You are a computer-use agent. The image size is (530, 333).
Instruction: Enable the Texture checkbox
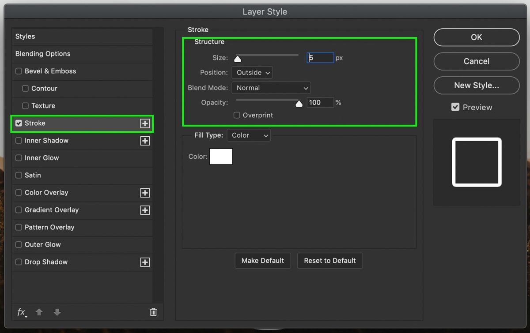click(x=26, y=106)
